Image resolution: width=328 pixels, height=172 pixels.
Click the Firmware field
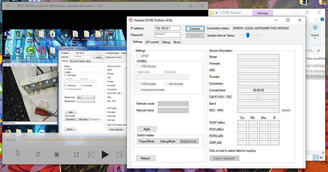[258, 64]
